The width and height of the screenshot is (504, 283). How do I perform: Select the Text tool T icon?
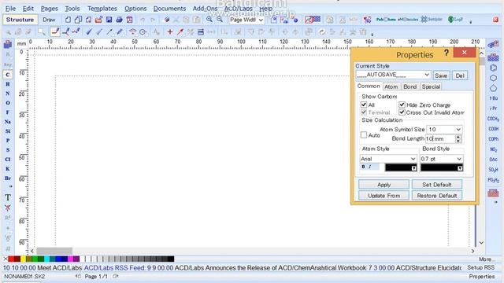tap(8, 197)
